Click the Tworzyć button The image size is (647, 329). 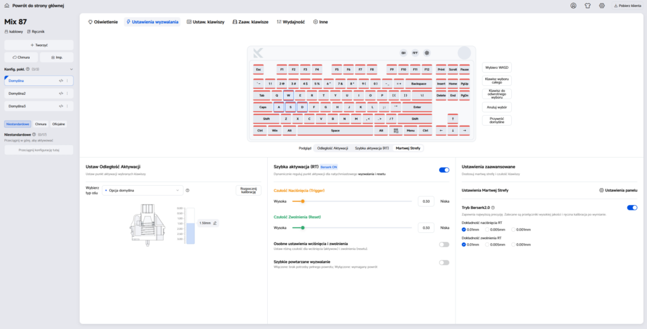39,45
